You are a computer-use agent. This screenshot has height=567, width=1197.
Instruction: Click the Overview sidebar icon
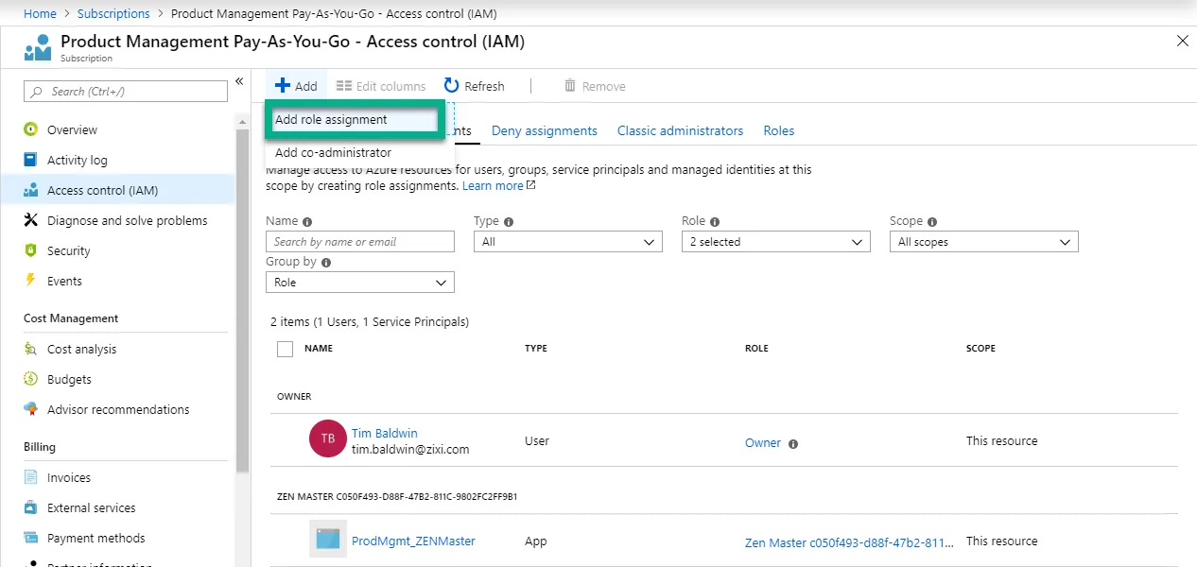click(31, 129)
